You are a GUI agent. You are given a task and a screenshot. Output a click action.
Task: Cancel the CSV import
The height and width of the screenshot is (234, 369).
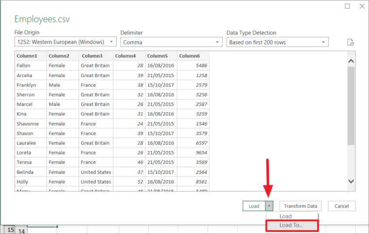(341, 206)
